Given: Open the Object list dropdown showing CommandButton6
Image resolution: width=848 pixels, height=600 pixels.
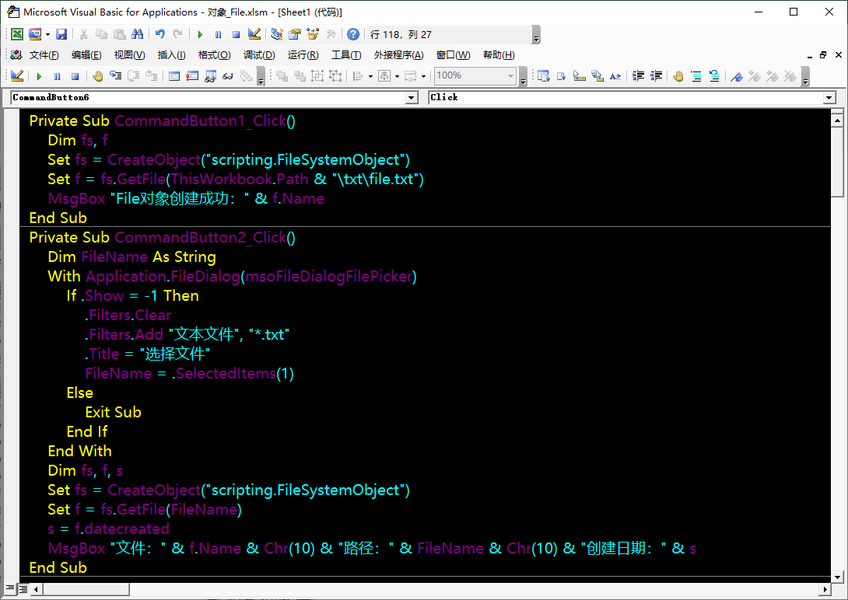Looking at the screenshot, I should point(412,98).
